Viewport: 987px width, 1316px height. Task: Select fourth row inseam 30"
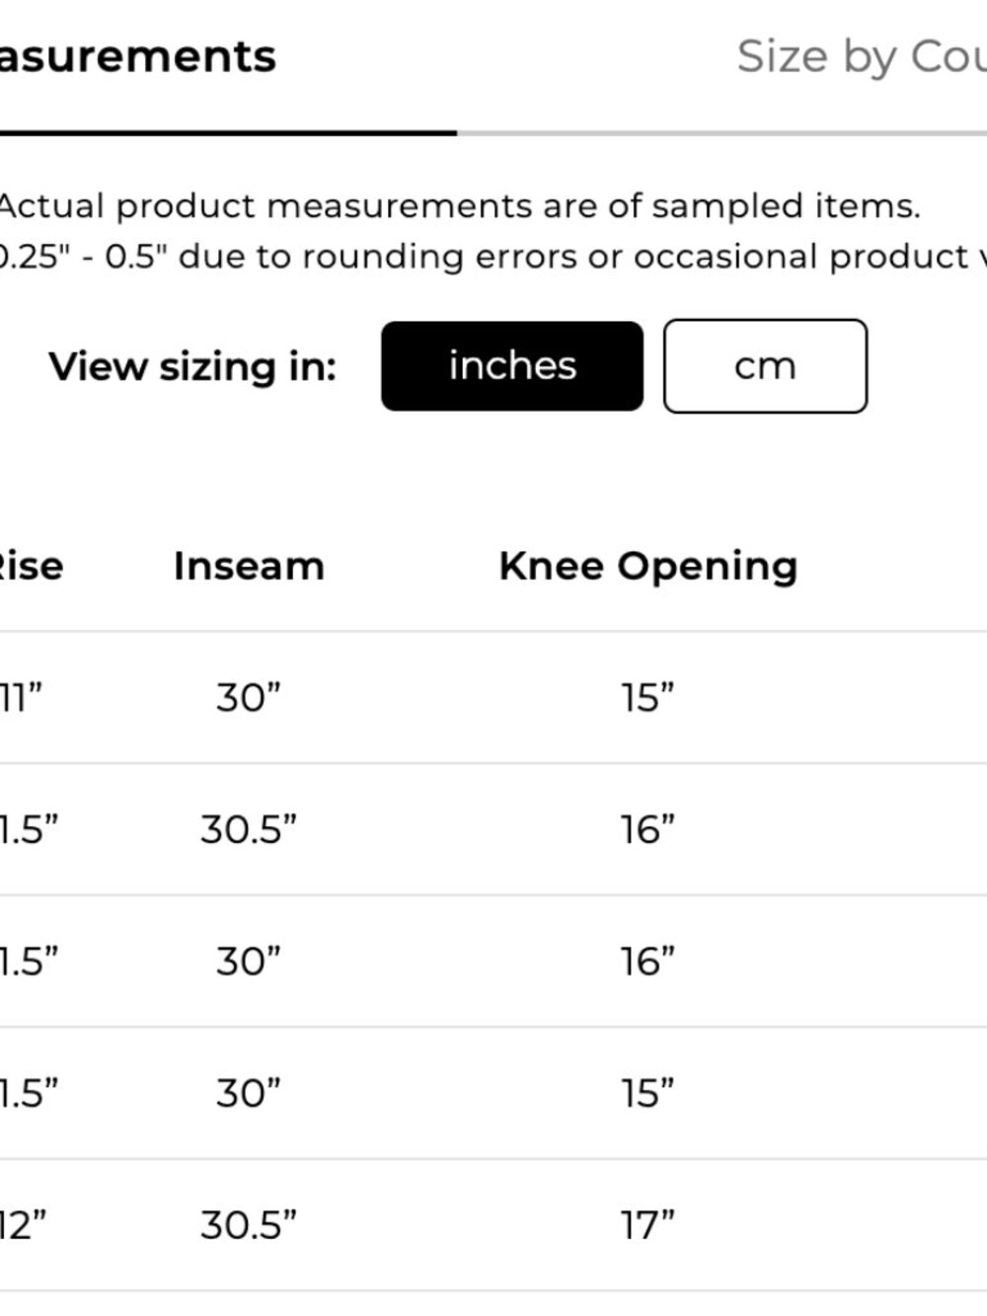click(249, 1094)
